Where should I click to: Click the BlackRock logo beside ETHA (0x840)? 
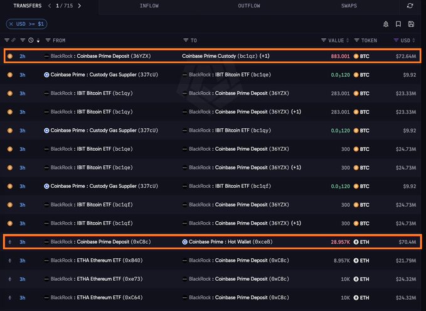(46, 260)
